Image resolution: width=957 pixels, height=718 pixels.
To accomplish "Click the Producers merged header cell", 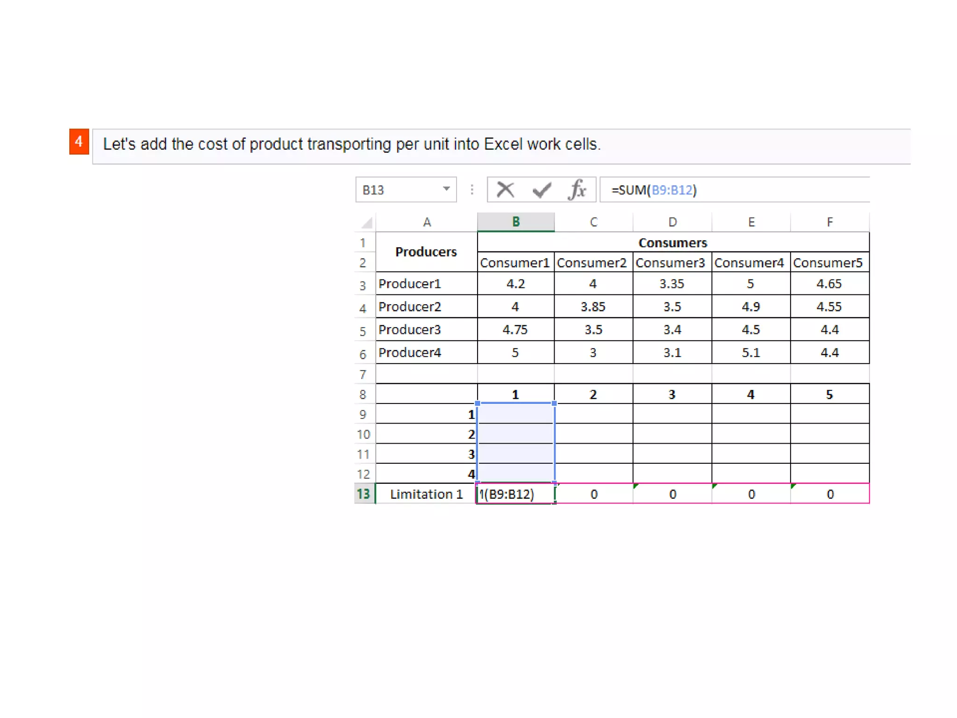I will [x=426, y=252].
